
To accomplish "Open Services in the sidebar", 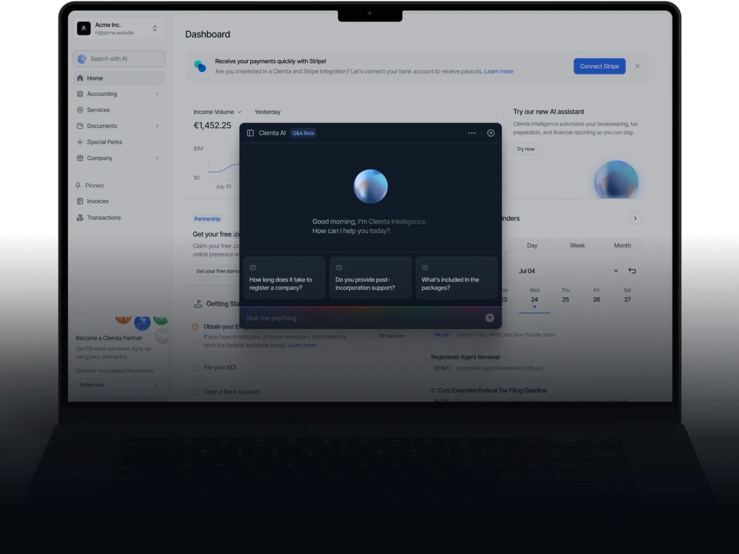I will (x=119, y=110).
